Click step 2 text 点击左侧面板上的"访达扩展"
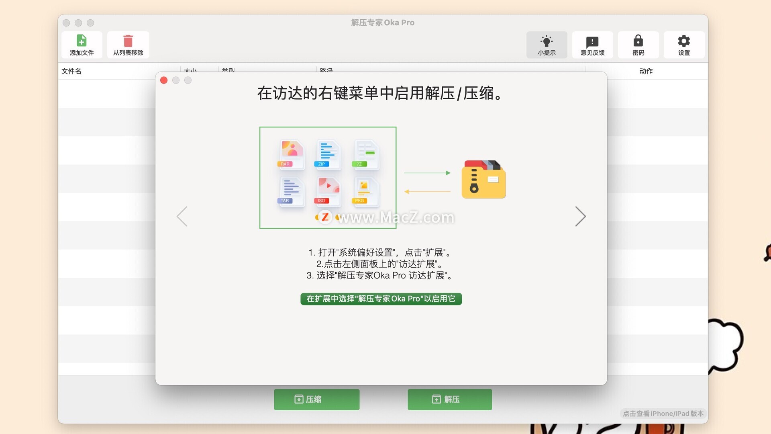This screenshot has width=771, height=434. pos(380,264)
